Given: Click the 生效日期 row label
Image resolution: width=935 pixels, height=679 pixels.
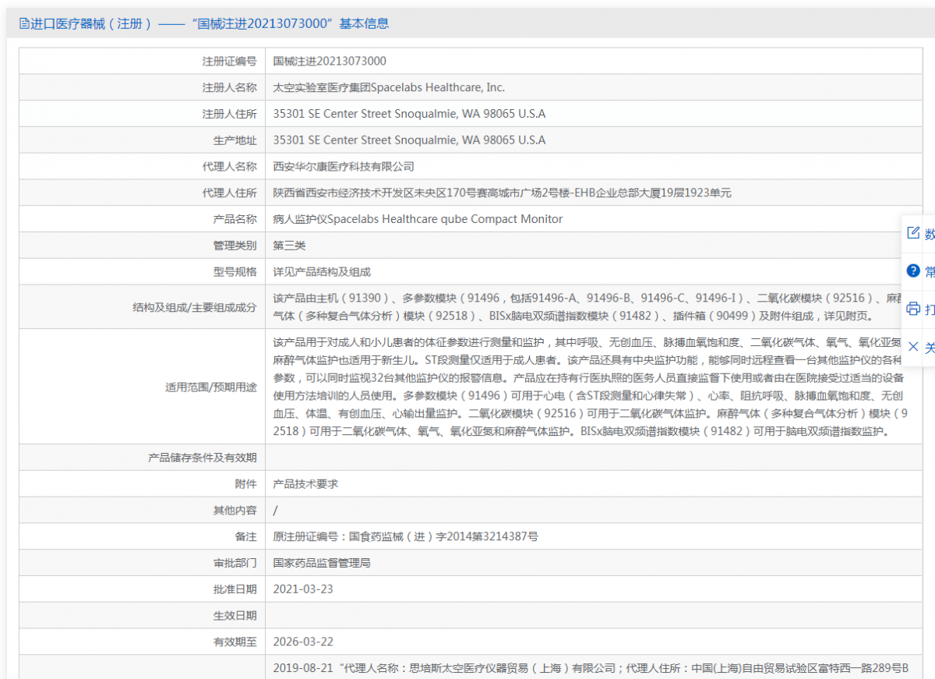Looking at the screenshot, I should 235,616.
